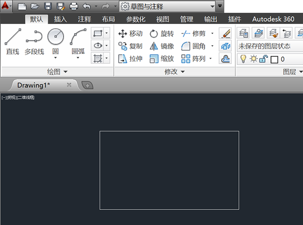303x225 pixels.
Task: Expand the Ellipse tool dropdown arrow
Action: [106, 46]
